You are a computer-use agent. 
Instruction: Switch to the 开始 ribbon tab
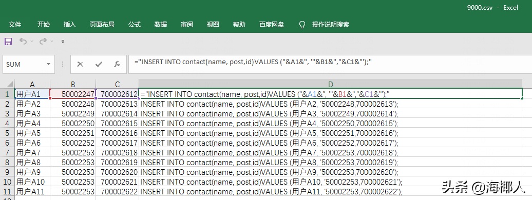pos(44,25)
